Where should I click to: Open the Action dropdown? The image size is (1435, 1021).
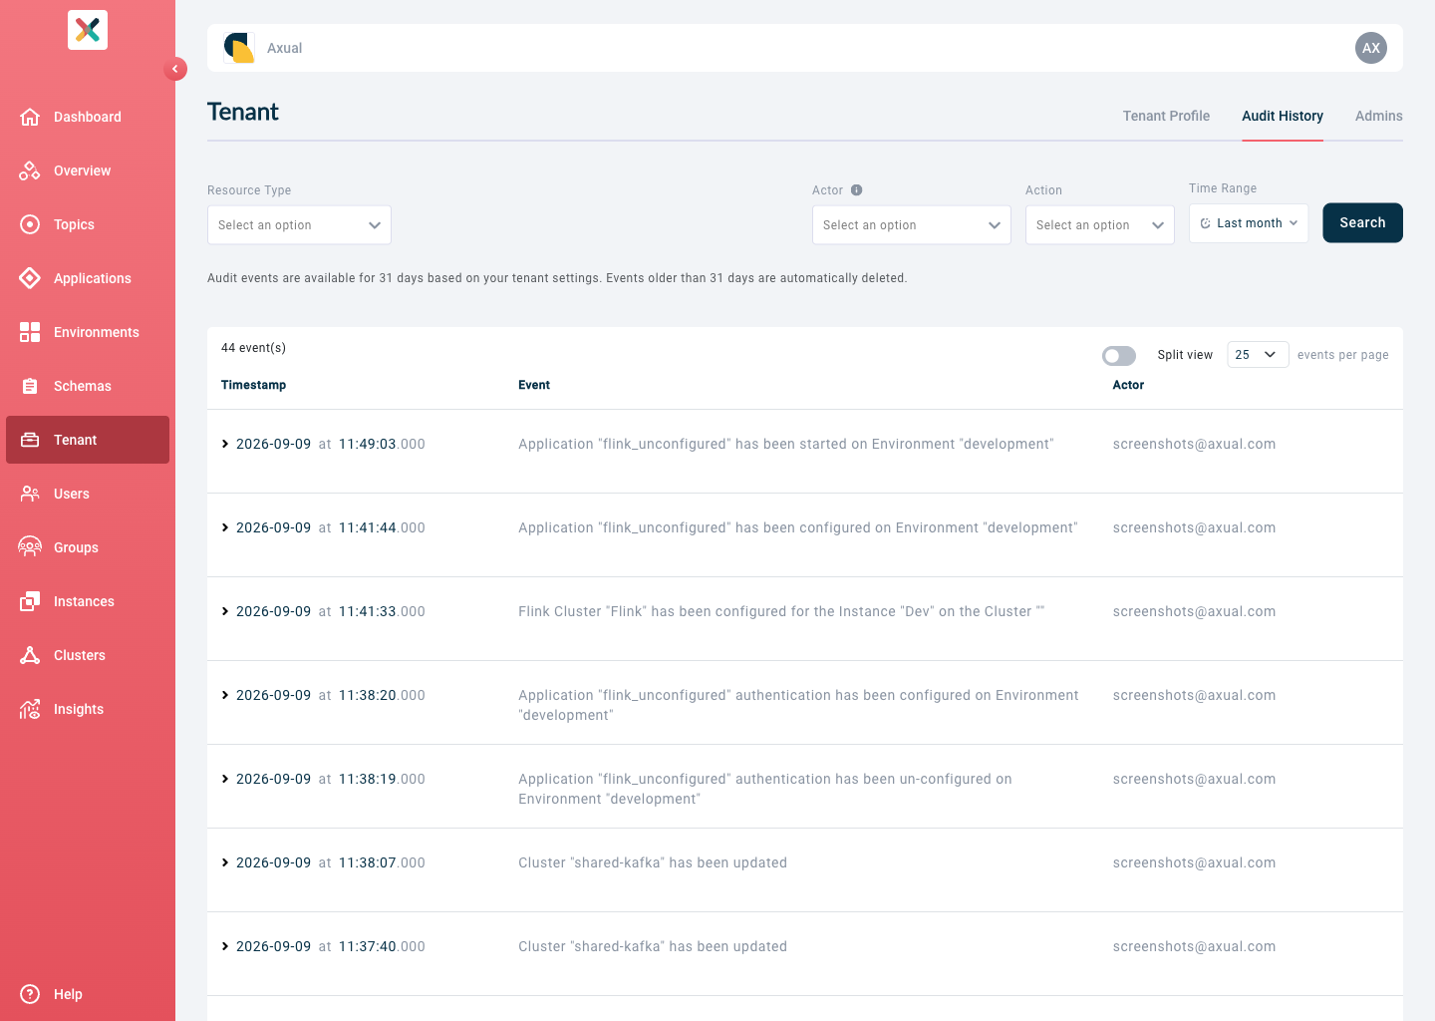click(1100, 225)
